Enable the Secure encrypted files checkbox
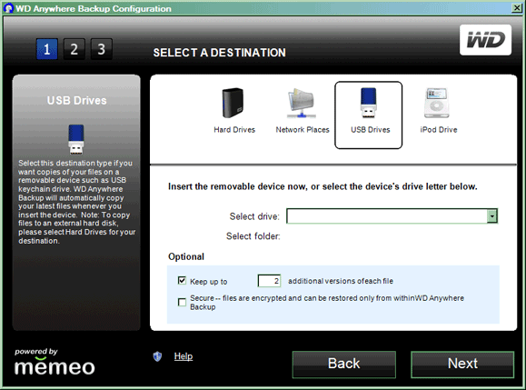 point(182,302)
